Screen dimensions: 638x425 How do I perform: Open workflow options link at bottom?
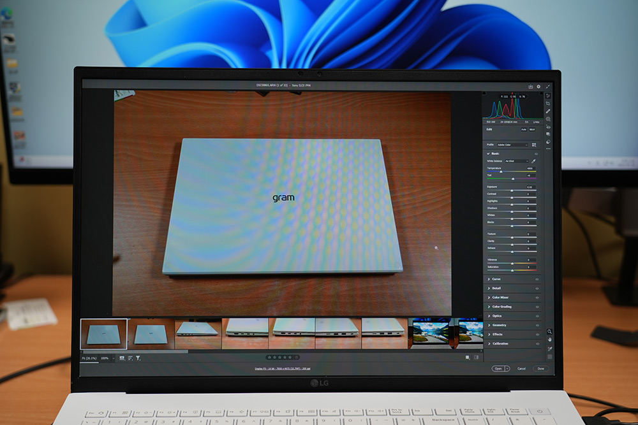(283, 368)
